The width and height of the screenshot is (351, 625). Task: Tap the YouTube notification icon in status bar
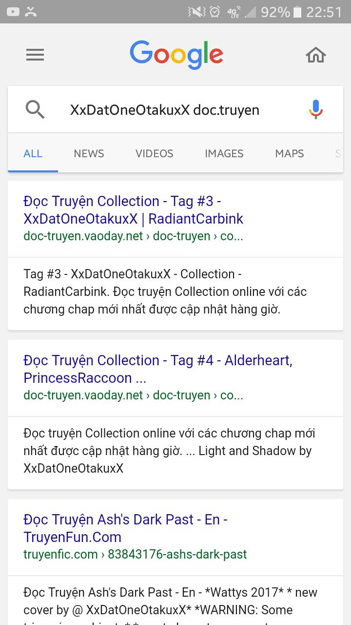coord(13,11)
